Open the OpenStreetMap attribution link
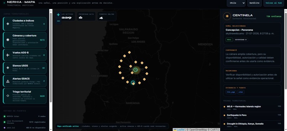 (198, 130)
